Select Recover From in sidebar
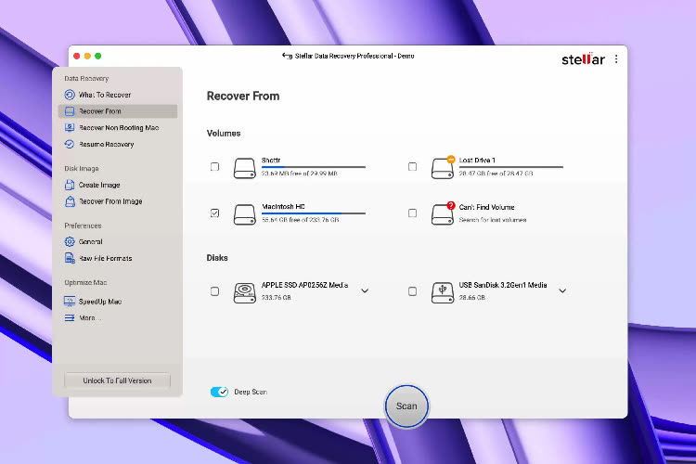Viewport: 696px width, 464px height. tap(118, 111)
